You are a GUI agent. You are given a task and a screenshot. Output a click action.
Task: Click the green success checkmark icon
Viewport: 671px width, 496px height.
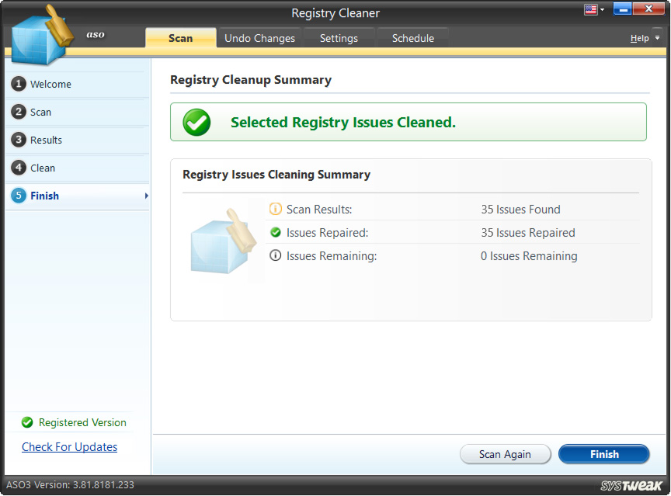[x=196, y=122]
